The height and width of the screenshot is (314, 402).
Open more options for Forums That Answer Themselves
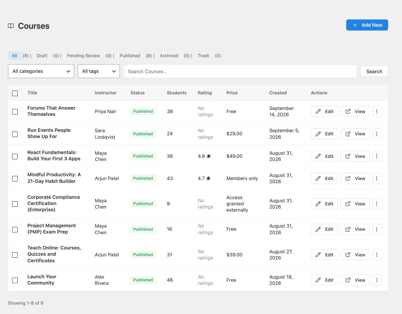[377, 111]
